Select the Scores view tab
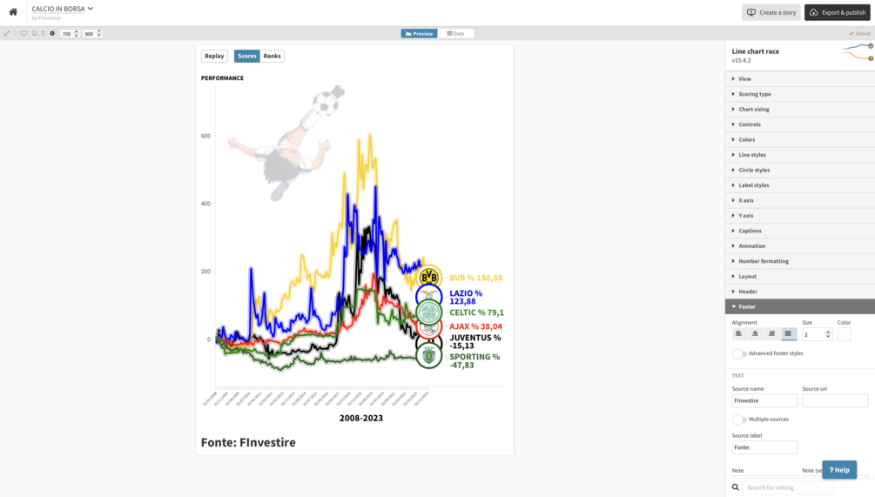This screenshot has height=497, width=875. 246,56
